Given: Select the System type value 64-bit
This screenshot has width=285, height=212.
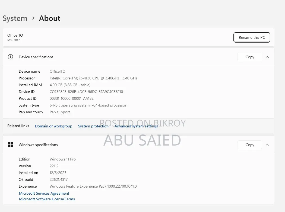Looking at the screenshot, I should 88,105.
